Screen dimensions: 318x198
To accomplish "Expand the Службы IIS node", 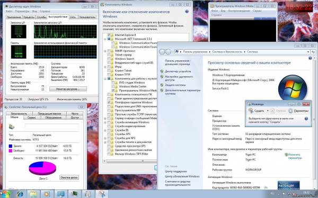I will coord(105,130).
